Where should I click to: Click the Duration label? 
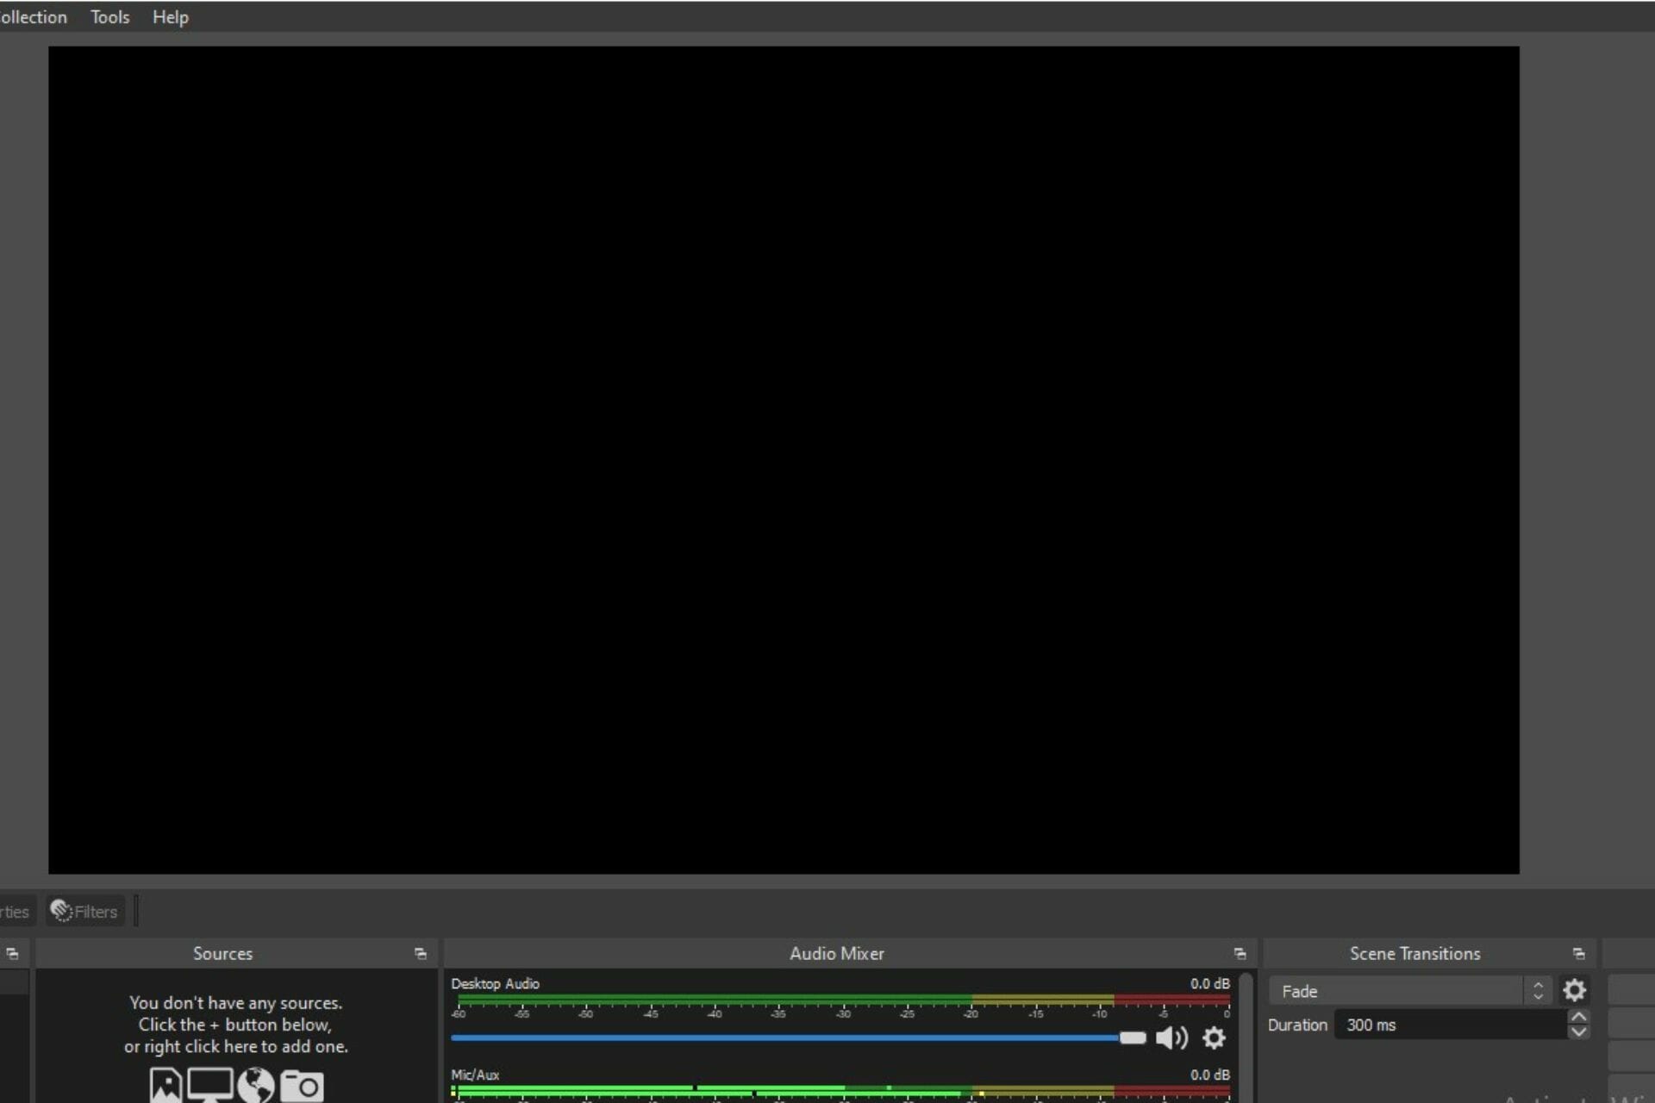pos(1297,1025)
